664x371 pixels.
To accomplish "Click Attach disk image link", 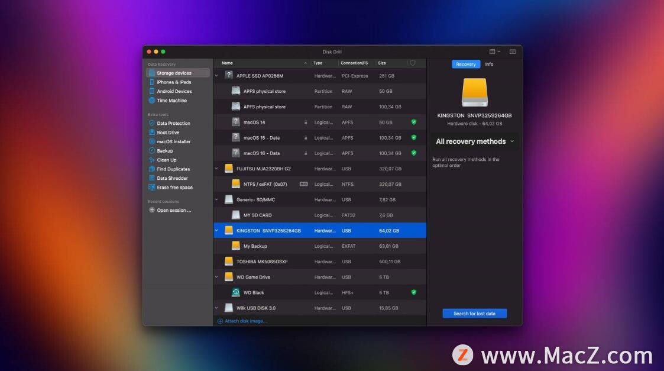I will [242, 321].
